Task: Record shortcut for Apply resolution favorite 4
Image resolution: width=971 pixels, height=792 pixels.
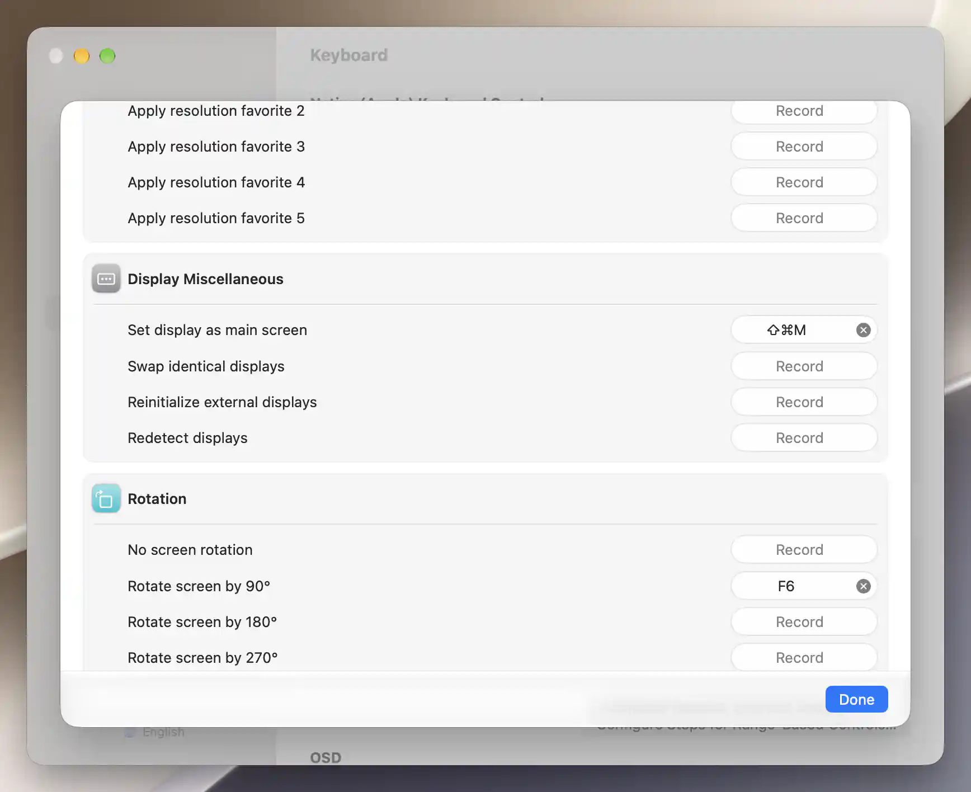Action: tap(804, 182)
